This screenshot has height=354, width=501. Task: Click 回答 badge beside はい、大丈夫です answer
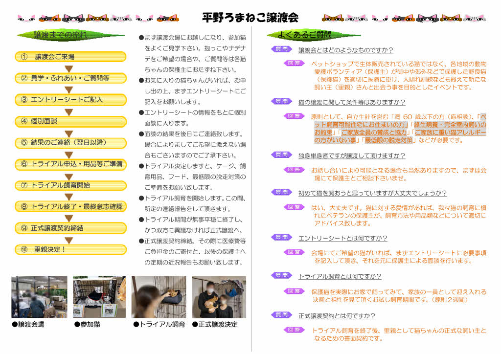[294, 207]
